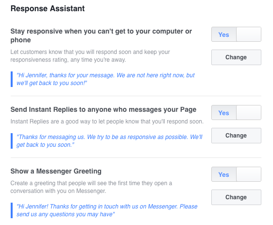Image resolution: width=273 pixels, height=225 pixels.
Task: Click the "Let customers know" description text
Action: click(90, 56)
